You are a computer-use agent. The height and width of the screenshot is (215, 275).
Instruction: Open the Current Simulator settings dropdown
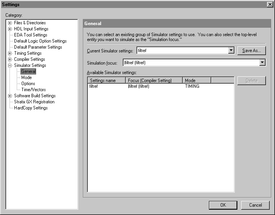click(x=231, y=51)
